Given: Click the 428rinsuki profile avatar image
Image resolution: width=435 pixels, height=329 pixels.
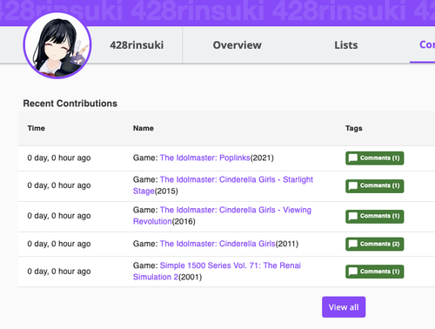Looking at the screenshot, I should 57,45.
